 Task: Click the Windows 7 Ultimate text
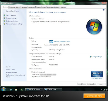[x=38, y=19]
